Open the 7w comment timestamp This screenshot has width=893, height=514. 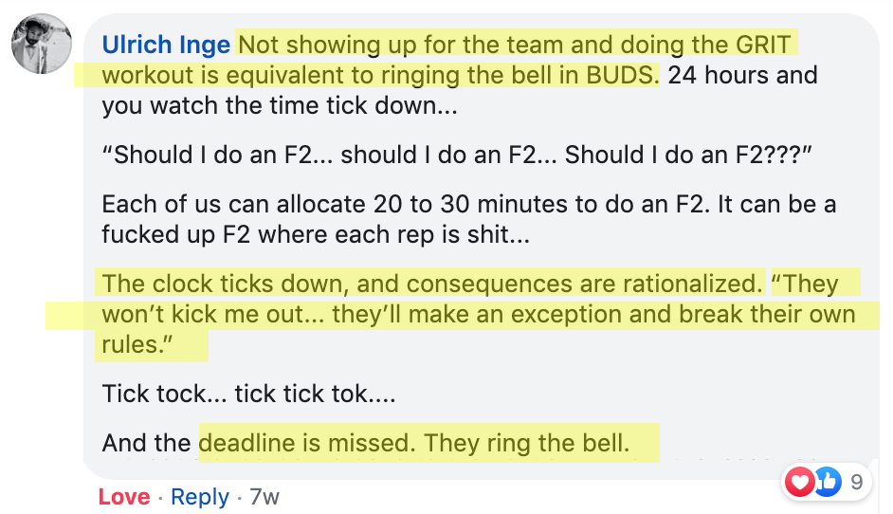pos(264,497)
